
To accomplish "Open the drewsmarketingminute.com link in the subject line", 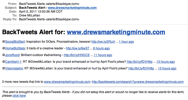I will point(72,8).
